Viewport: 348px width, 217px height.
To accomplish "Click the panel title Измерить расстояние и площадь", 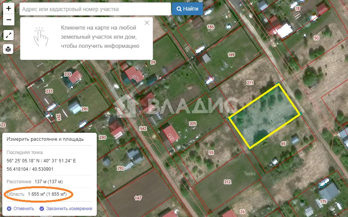I will 45,139.
